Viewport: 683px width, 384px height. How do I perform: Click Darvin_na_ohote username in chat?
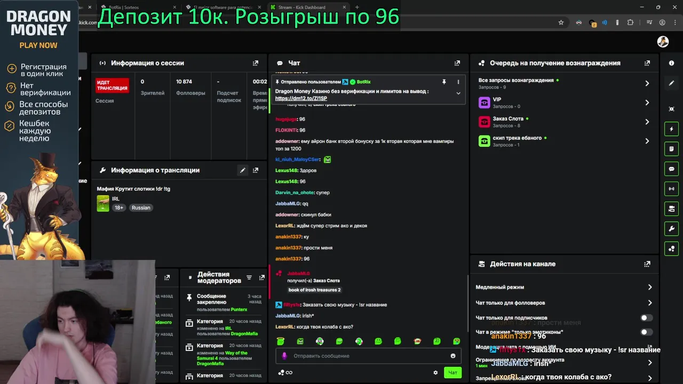(295, 193)
